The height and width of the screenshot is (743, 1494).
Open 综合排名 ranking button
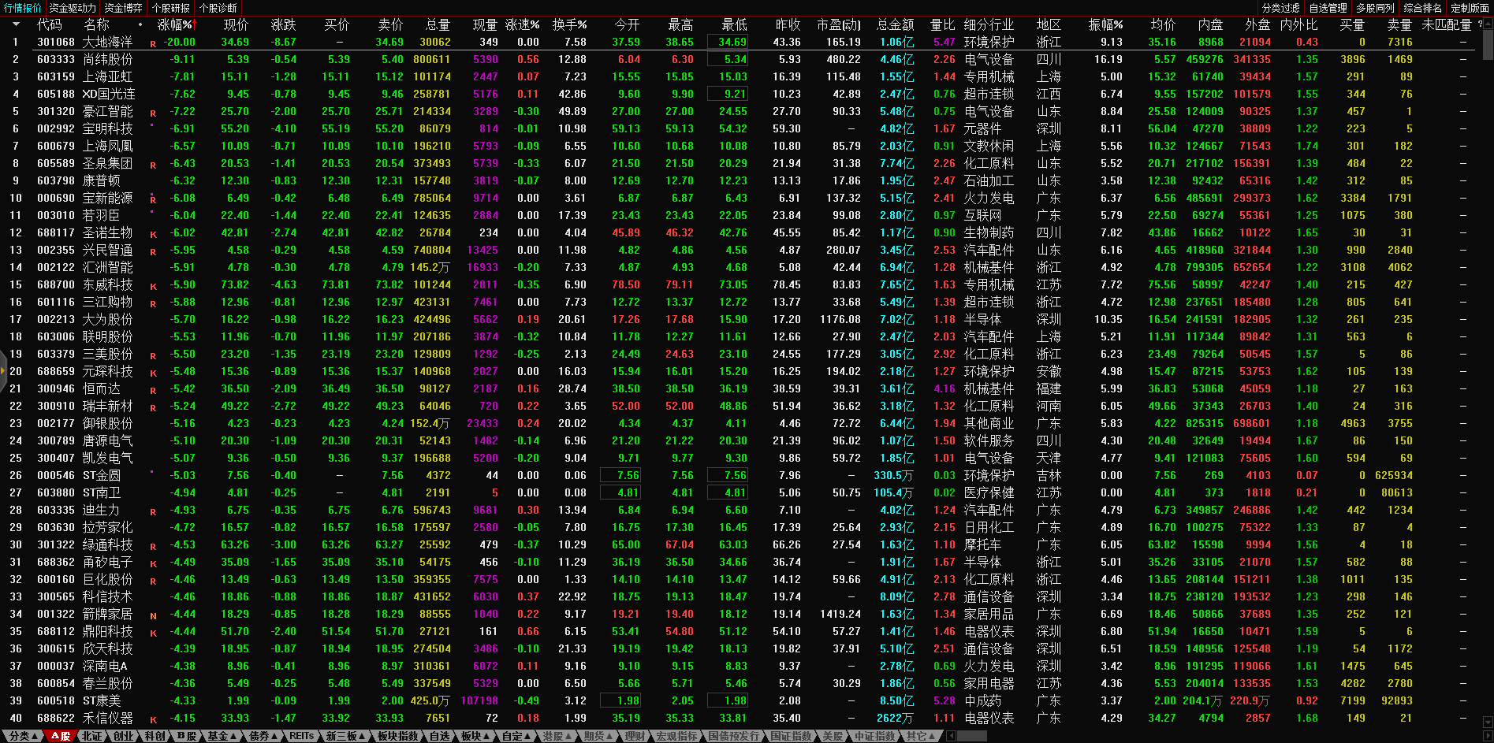tap(1422, 8)
